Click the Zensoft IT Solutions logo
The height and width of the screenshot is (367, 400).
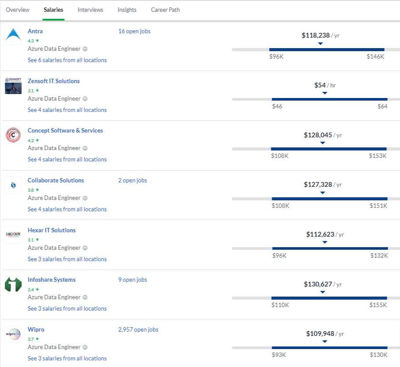13,86
